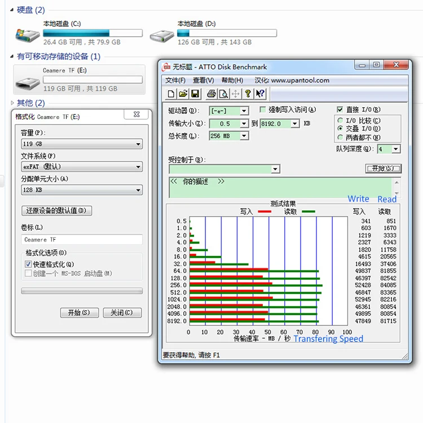
Task: Select the Ceamere TF (E:) removable drive icon
Action: [x=28, y=80]
